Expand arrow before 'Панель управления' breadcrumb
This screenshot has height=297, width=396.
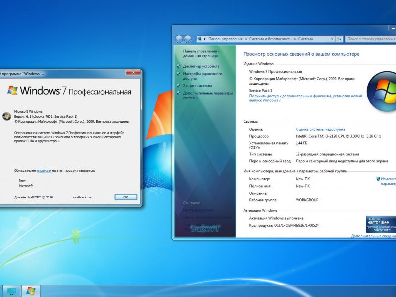click(x=205, y=39)
